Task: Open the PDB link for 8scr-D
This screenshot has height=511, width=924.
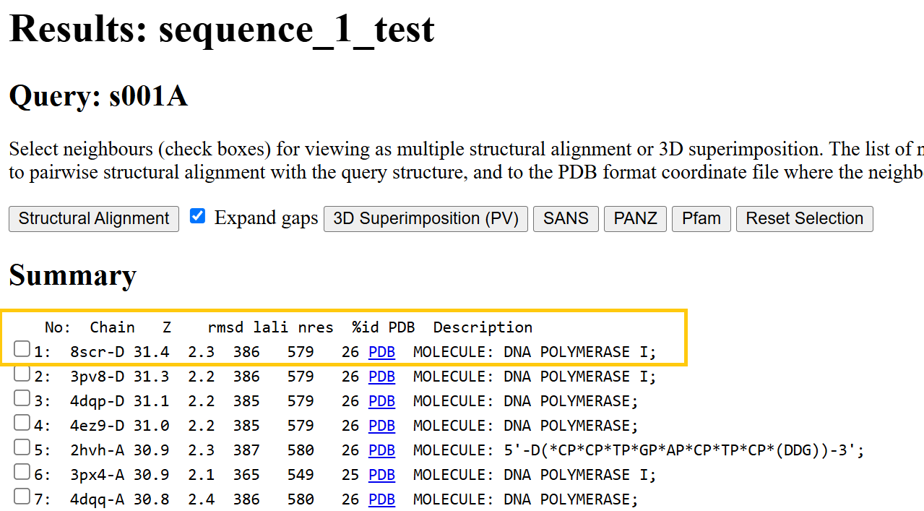Action: click(x=381, y=352)
